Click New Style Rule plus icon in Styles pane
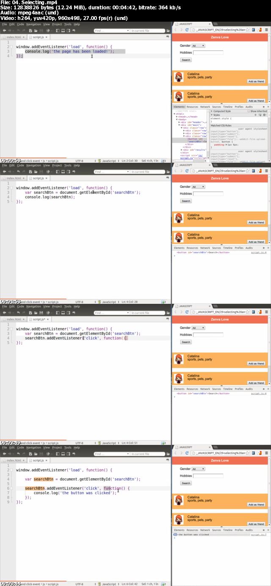The height and width of the screenshot is (586, 271). point(256,115)
